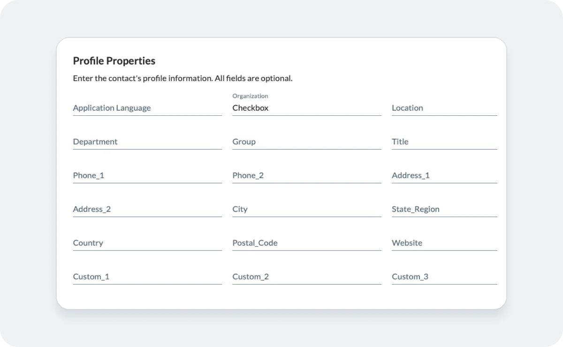The image size is (563, 347).
Task: Click the Location input field
Action: pyautogui.click(x=444, y=108)
